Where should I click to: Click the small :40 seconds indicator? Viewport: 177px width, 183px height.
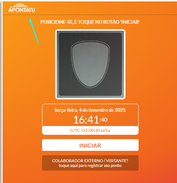click(103, 120)
